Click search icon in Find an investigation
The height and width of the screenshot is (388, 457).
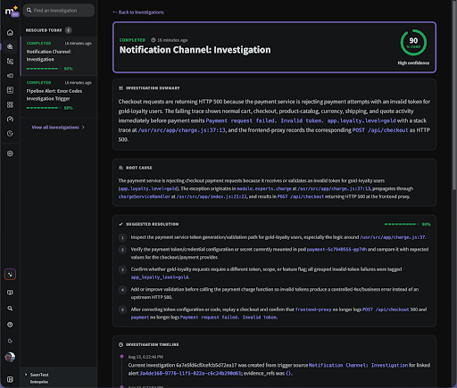pos(29,11)
